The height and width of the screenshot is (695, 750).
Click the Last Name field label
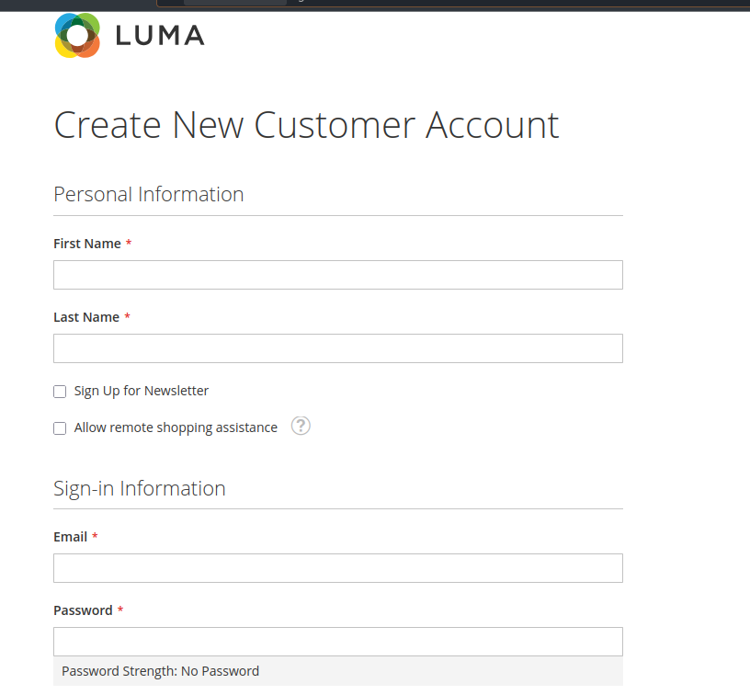(86, 317)
